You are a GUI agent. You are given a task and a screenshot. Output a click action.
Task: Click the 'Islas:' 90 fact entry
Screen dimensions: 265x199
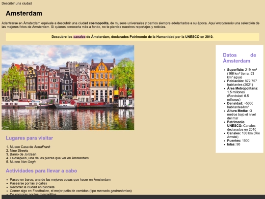click(x=234, y=144)
